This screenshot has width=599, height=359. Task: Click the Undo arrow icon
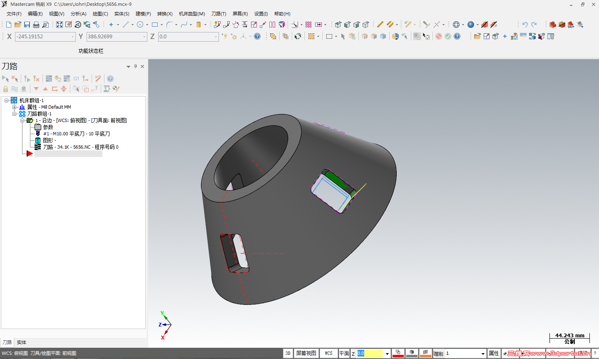525,25
